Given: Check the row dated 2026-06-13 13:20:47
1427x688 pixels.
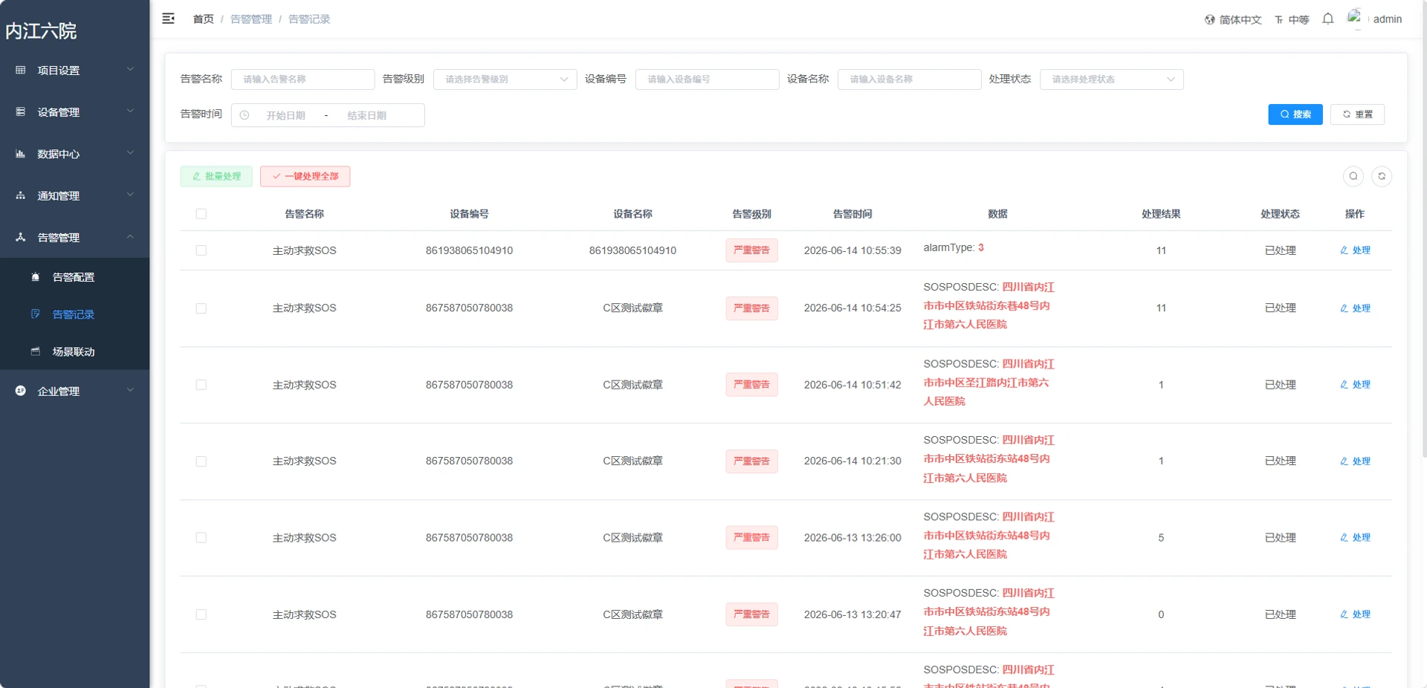Looking at the screenshot, I should pos(201,614).
